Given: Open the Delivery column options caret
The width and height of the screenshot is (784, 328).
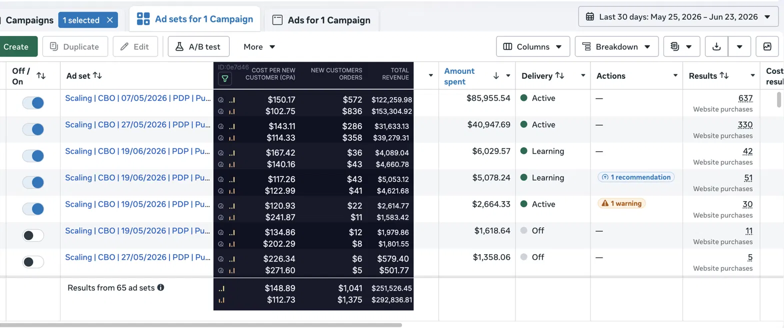Looking at the screenshot, I should [583, 76].
